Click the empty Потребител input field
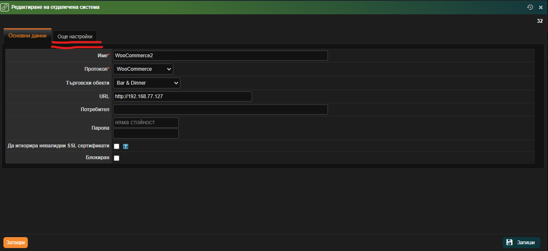548x251 pixels. point(220,109)
